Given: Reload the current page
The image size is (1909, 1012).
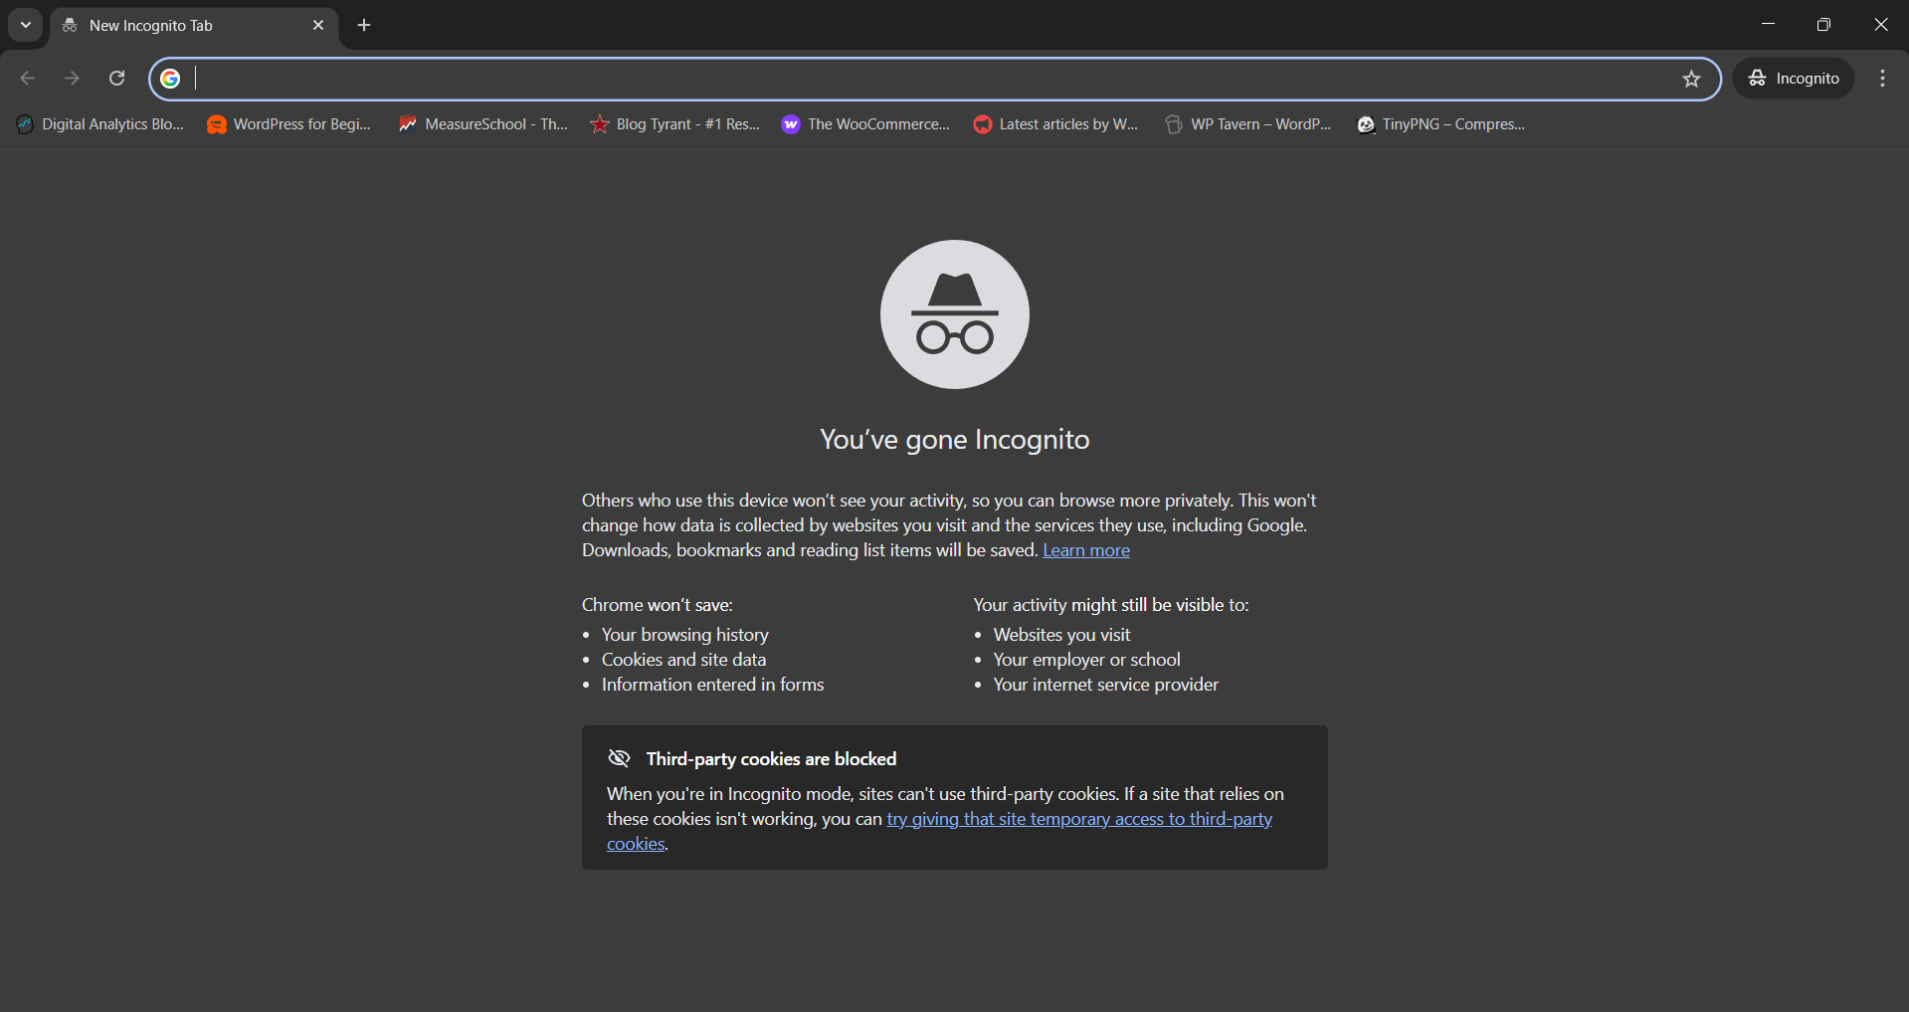Looking at the screenshot, I should (x=116, y=78).
